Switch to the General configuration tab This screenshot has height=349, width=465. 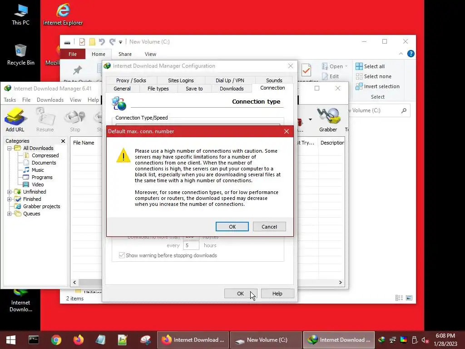click(122, 89)
